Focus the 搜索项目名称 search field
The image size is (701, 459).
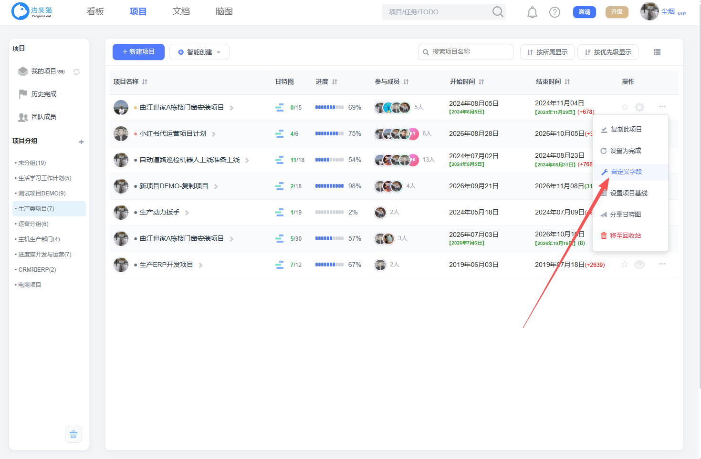click(466, 52)
